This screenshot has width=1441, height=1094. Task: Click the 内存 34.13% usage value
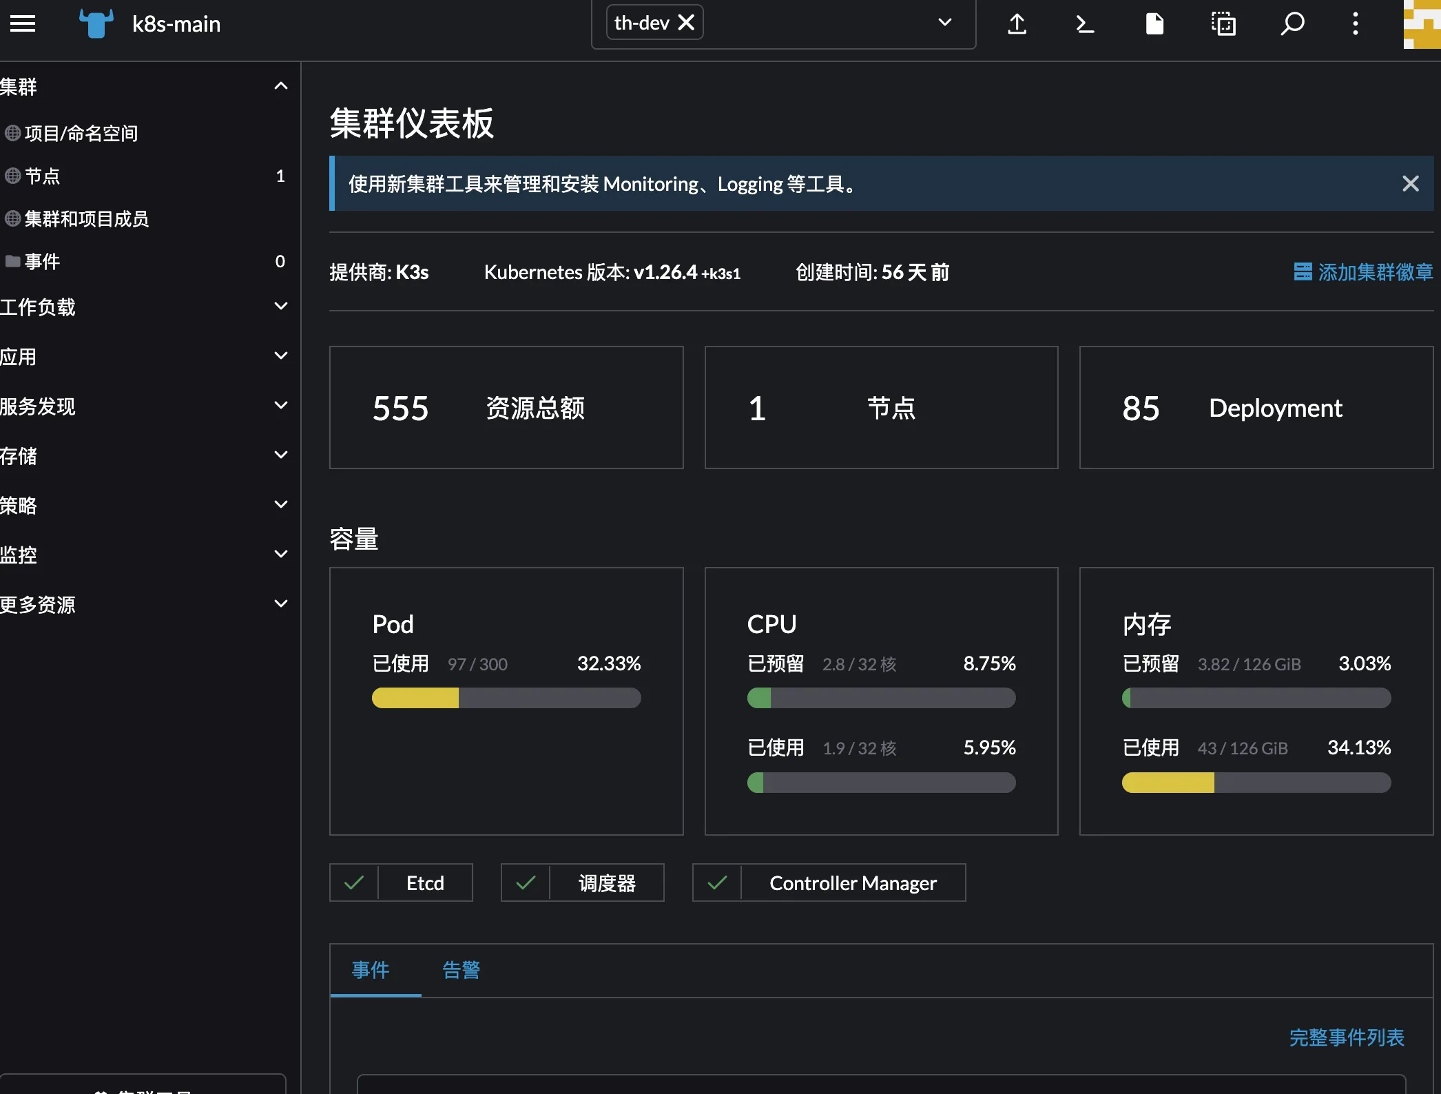[1359, 747]
